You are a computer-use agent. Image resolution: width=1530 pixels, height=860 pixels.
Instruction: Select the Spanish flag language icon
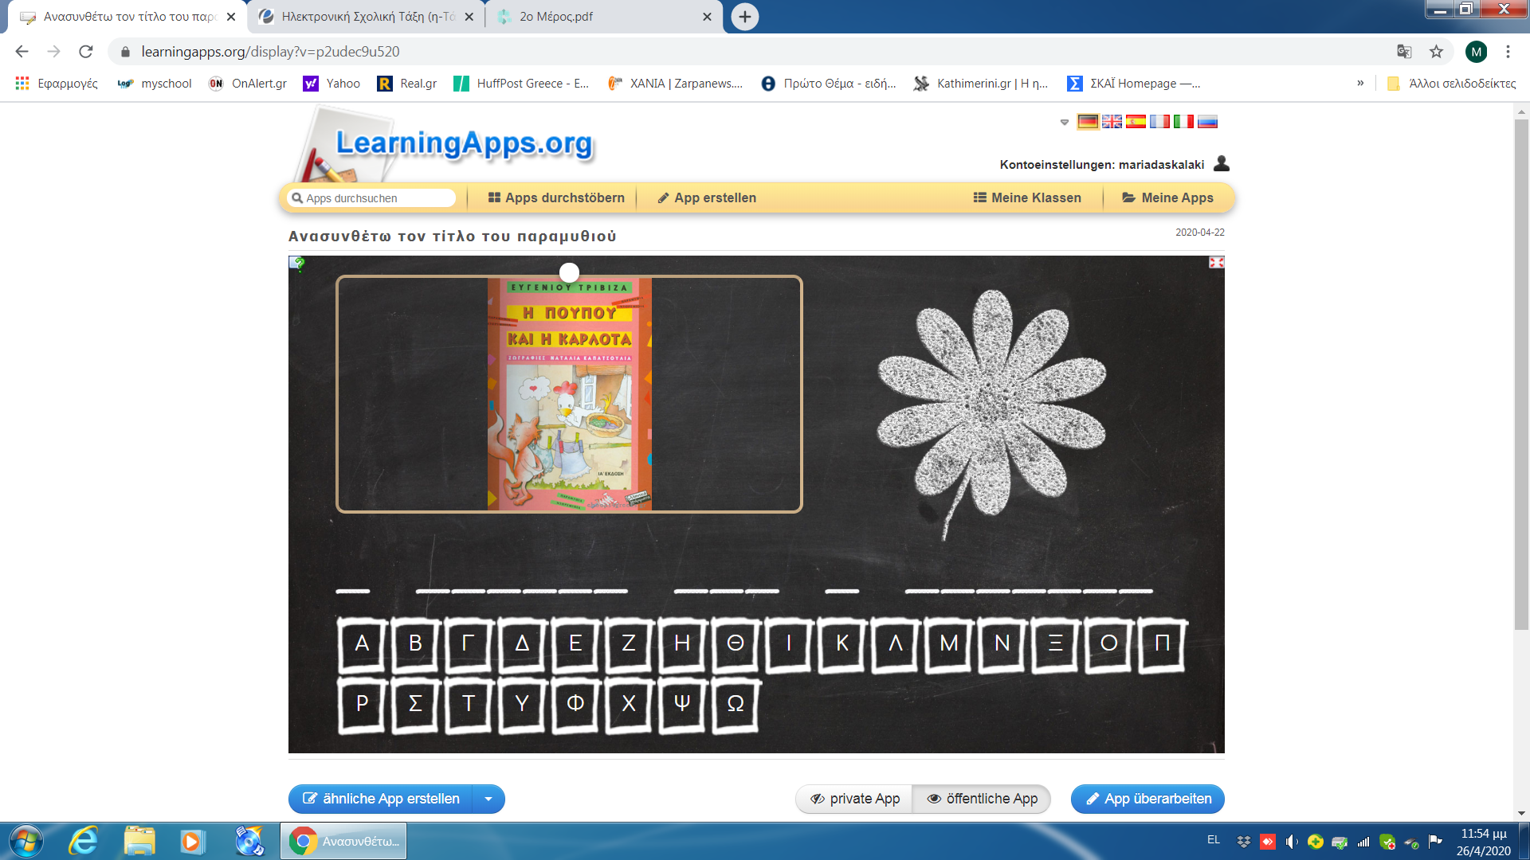[x=1136, y=121]
